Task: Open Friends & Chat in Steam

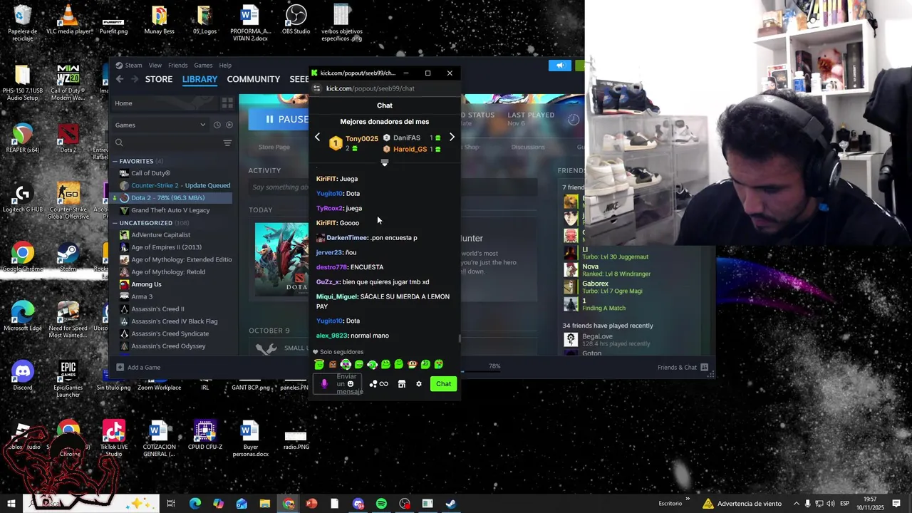Action: click(683, 368)
